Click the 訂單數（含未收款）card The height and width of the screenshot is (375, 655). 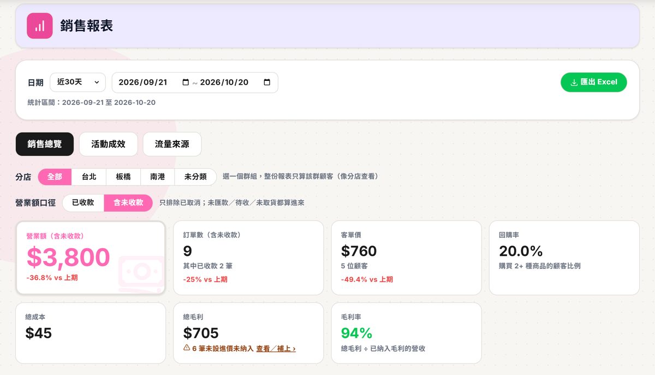click(248, 258)
